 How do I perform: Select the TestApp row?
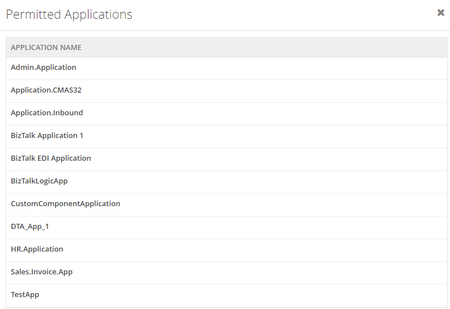pyautogui.click(x=226, y=295)
